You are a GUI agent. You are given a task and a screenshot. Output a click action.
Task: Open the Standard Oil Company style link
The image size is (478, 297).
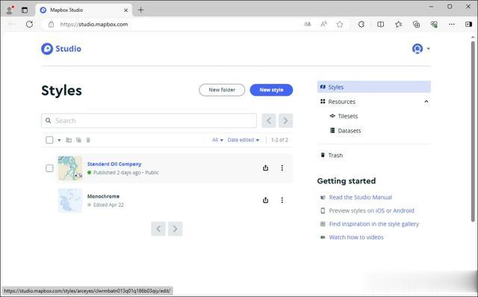click(x=114, y=165)
